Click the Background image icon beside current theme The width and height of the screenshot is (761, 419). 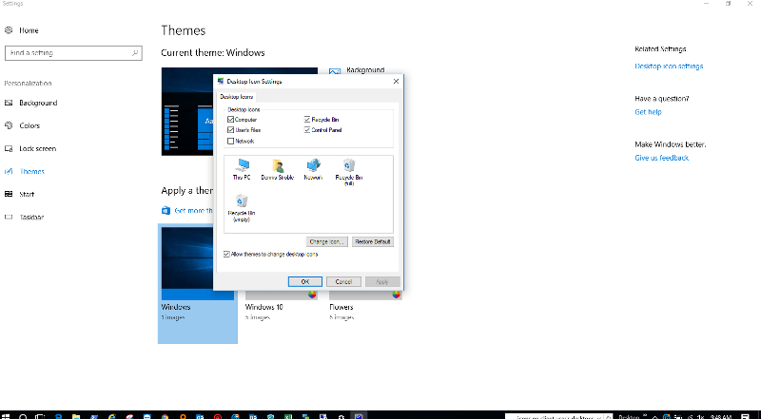[335, 71]
